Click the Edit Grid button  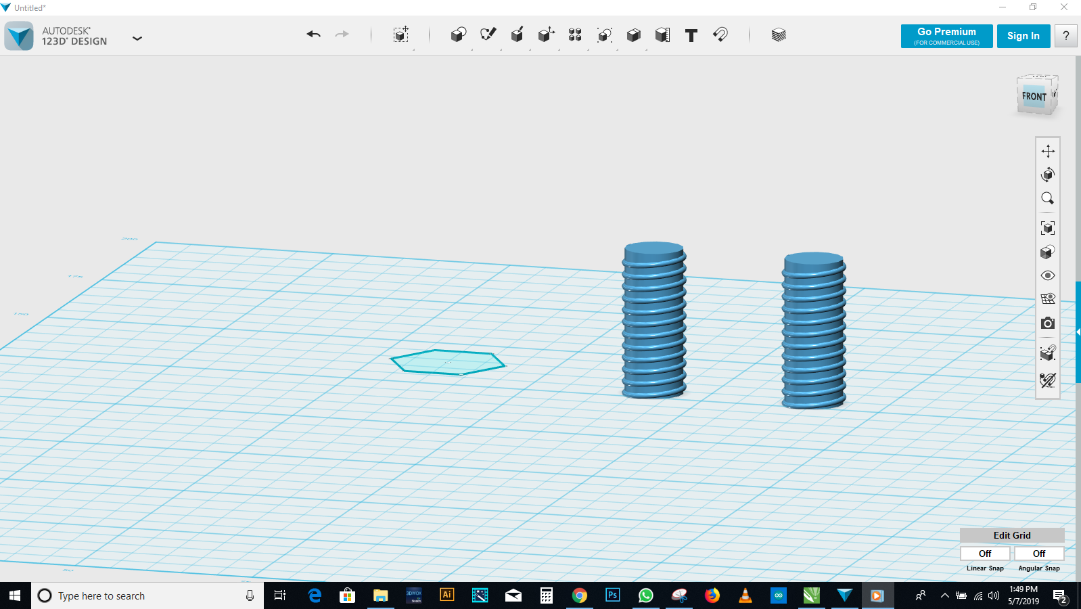(1012, 535)
